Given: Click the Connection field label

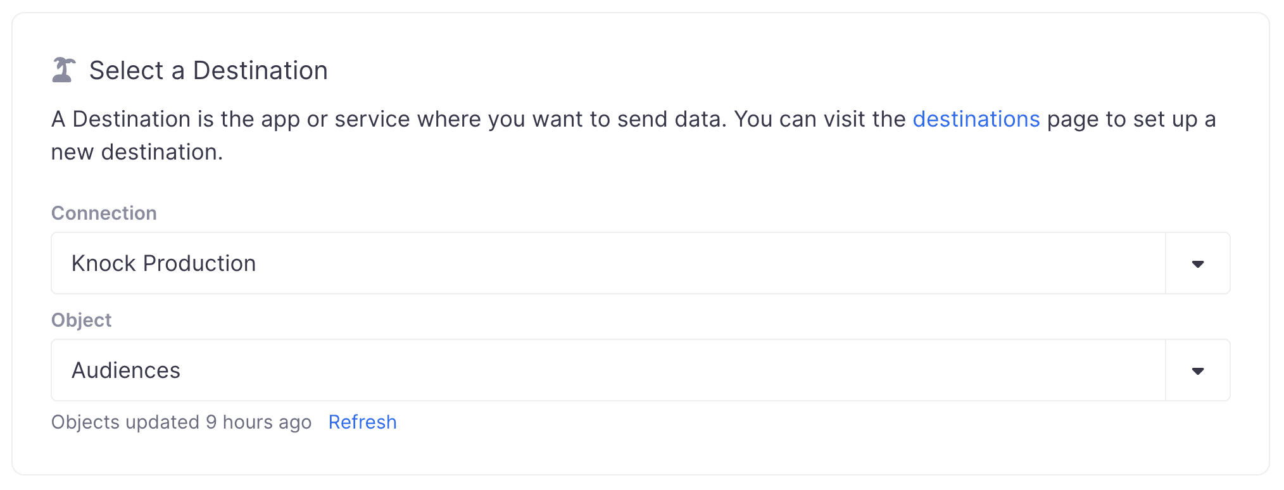Looking at the screenshot, I should [x=103, y=213].
